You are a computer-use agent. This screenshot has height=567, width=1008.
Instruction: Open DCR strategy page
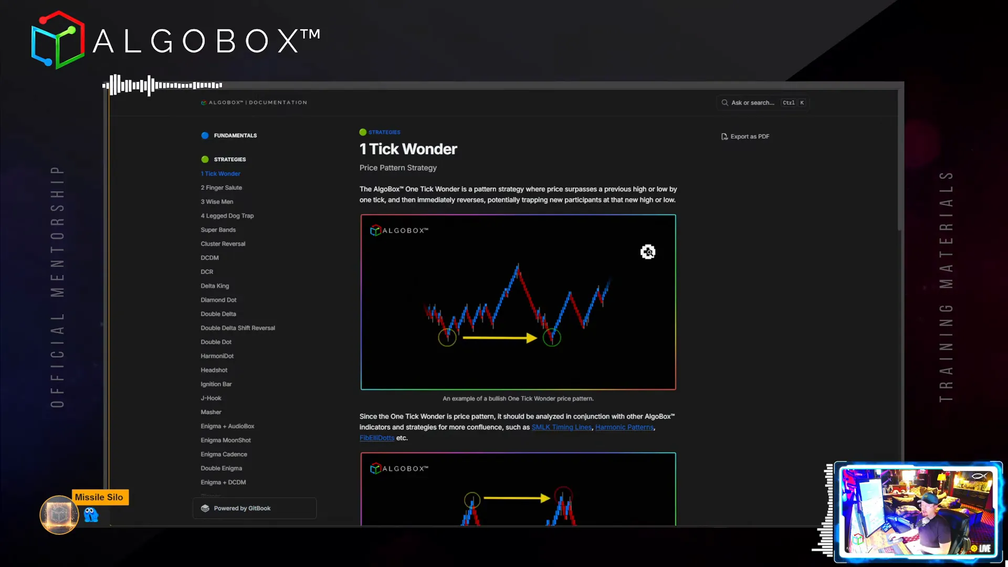[207, 272]
